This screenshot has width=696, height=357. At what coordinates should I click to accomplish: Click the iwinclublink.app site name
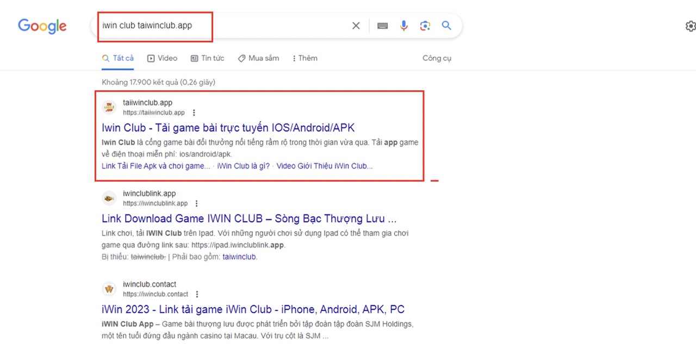[149, 194]
